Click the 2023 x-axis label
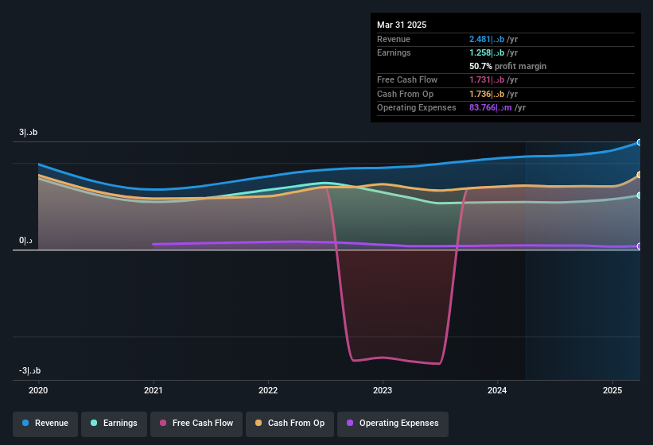This screenshot has width=653, height=445. point(383,390)
